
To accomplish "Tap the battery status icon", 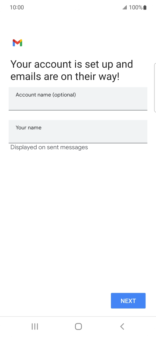I will pyautogui.click(x=144, y=7).
